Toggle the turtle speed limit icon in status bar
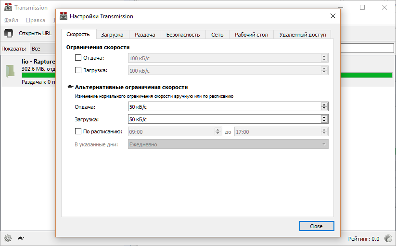396x246 pixels. [21, 238]
